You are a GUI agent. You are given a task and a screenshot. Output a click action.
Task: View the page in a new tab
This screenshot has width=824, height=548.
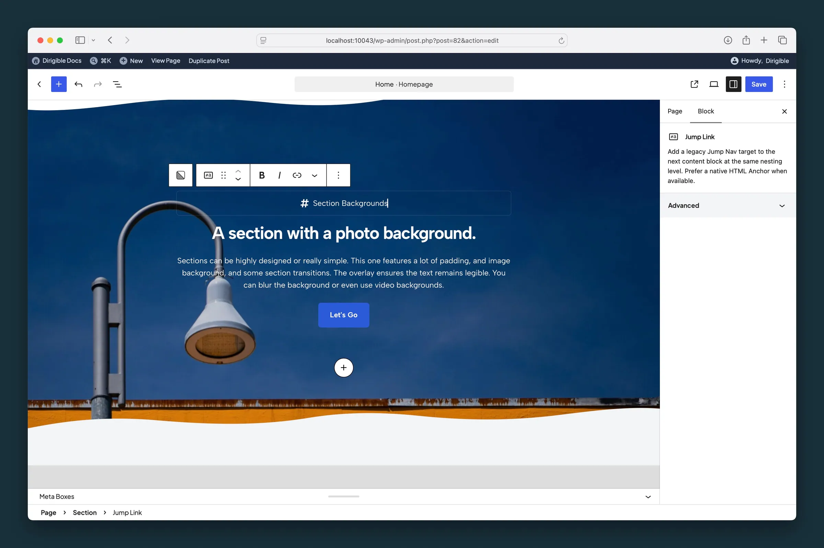pyautogui.click(x=694, y=84)
